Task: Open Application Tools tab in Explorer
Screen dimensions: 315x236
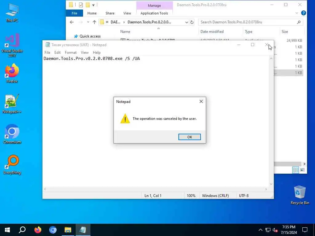Action: click(154, 13)
